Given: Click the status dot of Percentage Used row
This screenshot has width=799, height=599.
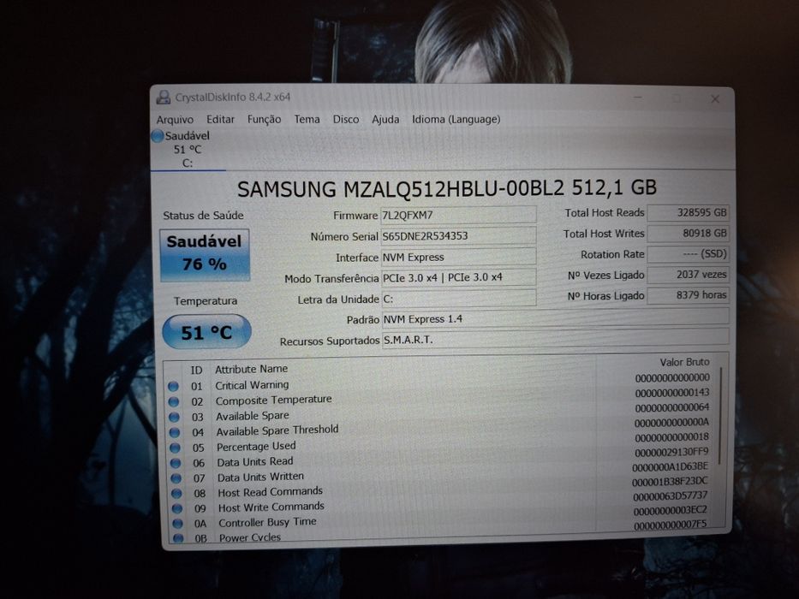Looking at the screenshot, I should click(x=176, y=448).
